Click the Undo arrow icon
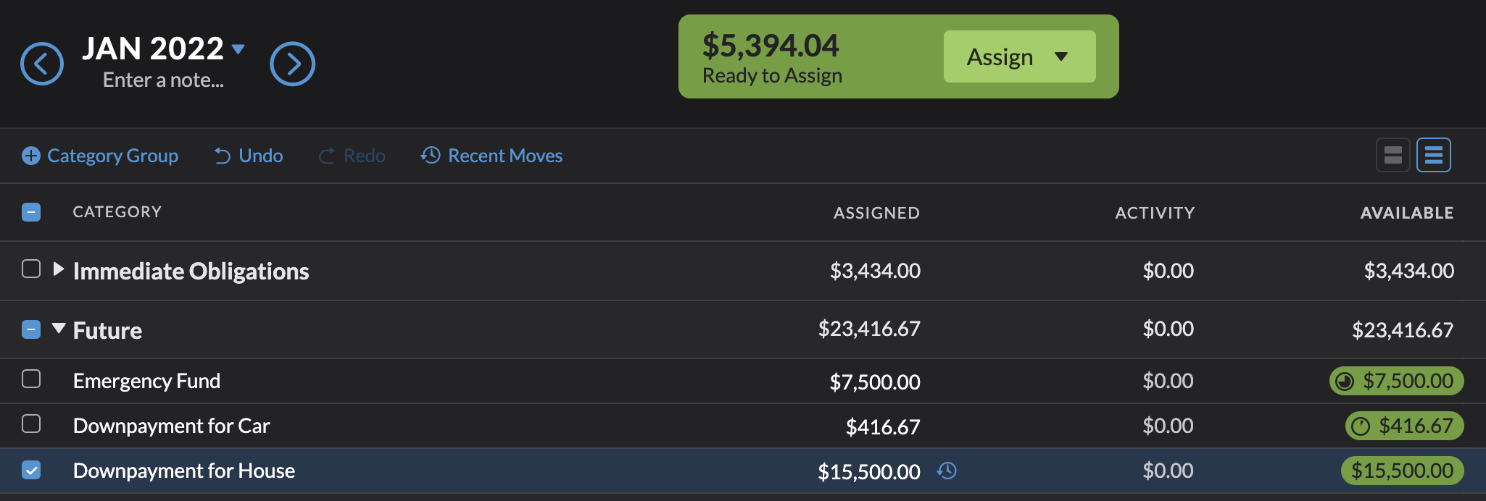The image size is (1486, 501). (222, 155)
